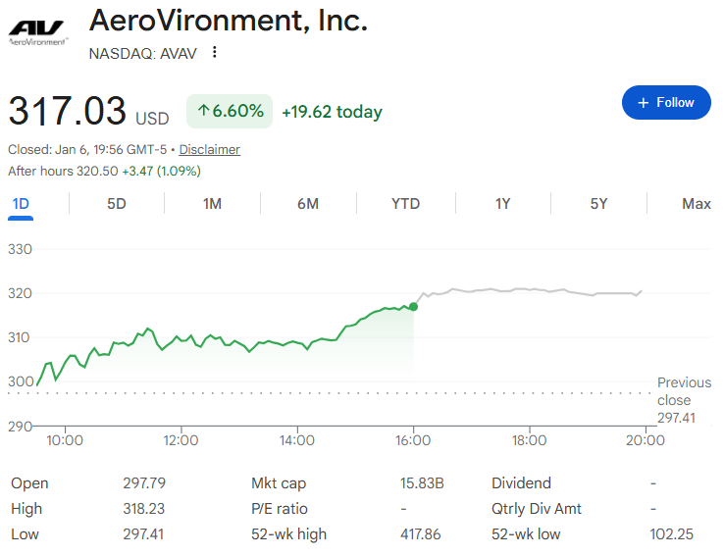This screenshot has height=556, width=724.
Task: Click the P/E ratio label
Action: (x=280, y=509)
